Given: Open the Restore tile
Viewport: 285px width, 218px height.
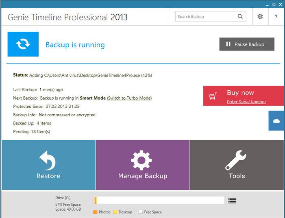Looking at the screenshot, I should click(49, 165).
